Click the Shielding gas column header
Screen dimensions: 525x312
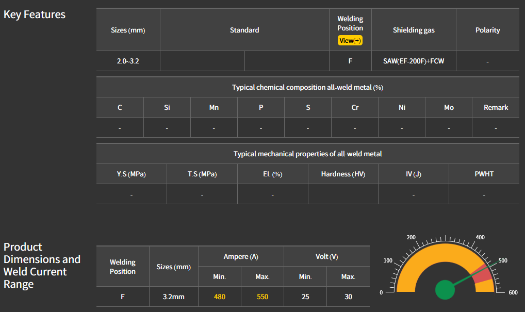click(x=414, y=30)
